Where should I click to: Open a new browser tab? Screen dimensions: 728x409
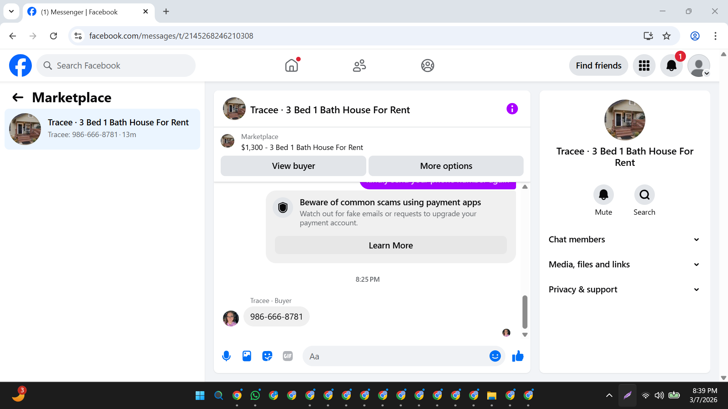click(x=166, y=11)
